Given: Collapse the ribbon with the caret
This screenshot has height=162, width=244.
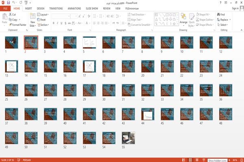Looking at the screenshot, I should (x=241, y=30).
